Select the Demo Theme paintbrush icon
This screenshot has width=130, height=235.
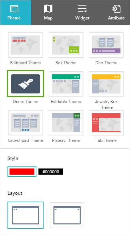coord(26,84)
